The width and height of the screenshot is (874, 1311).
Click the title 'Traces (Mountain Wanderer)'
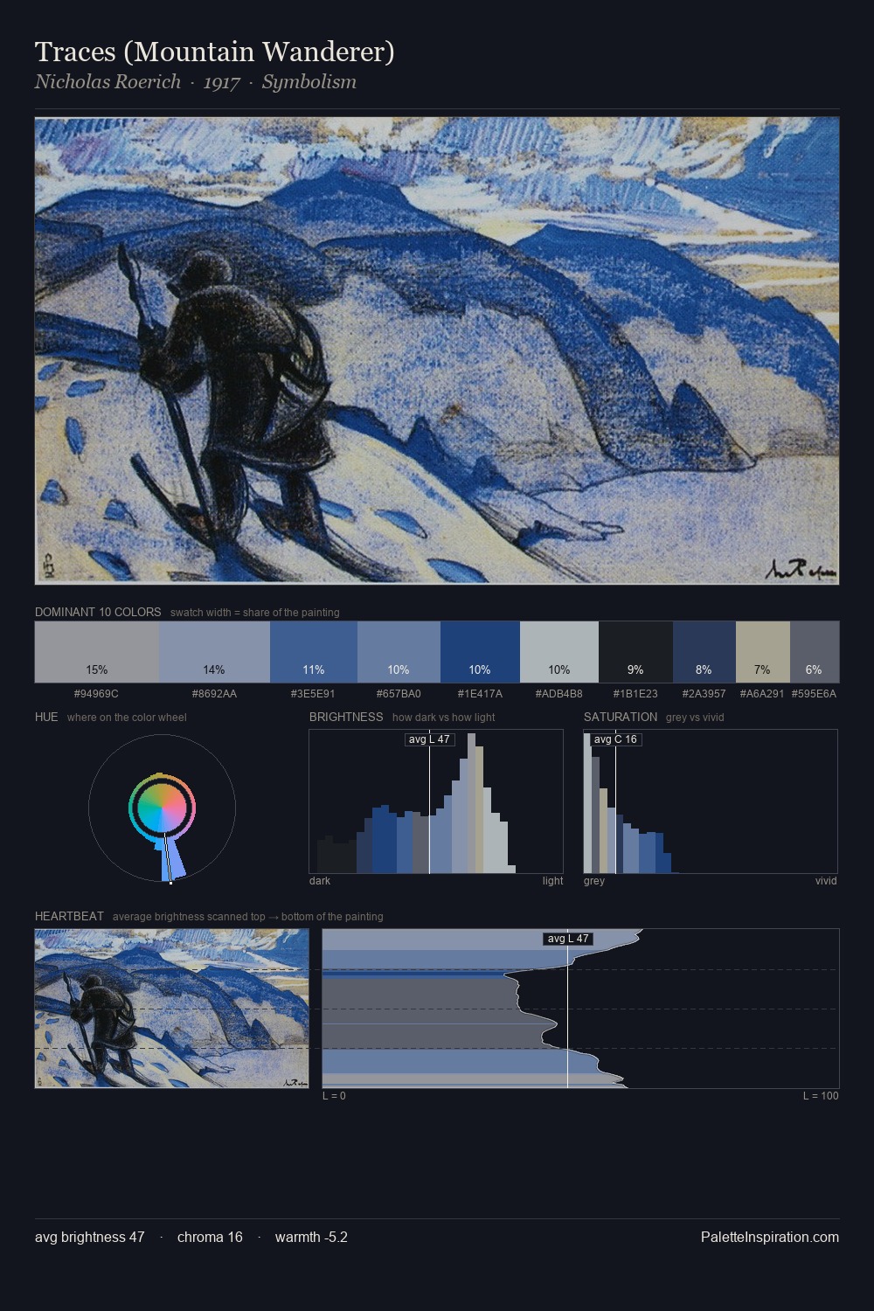(215, 52)
